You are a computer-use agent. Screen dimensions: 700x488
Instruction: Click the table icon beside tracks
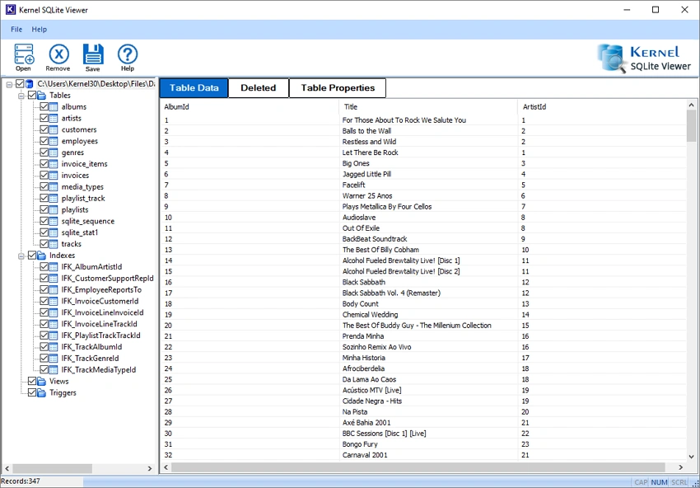pos(54,244)
